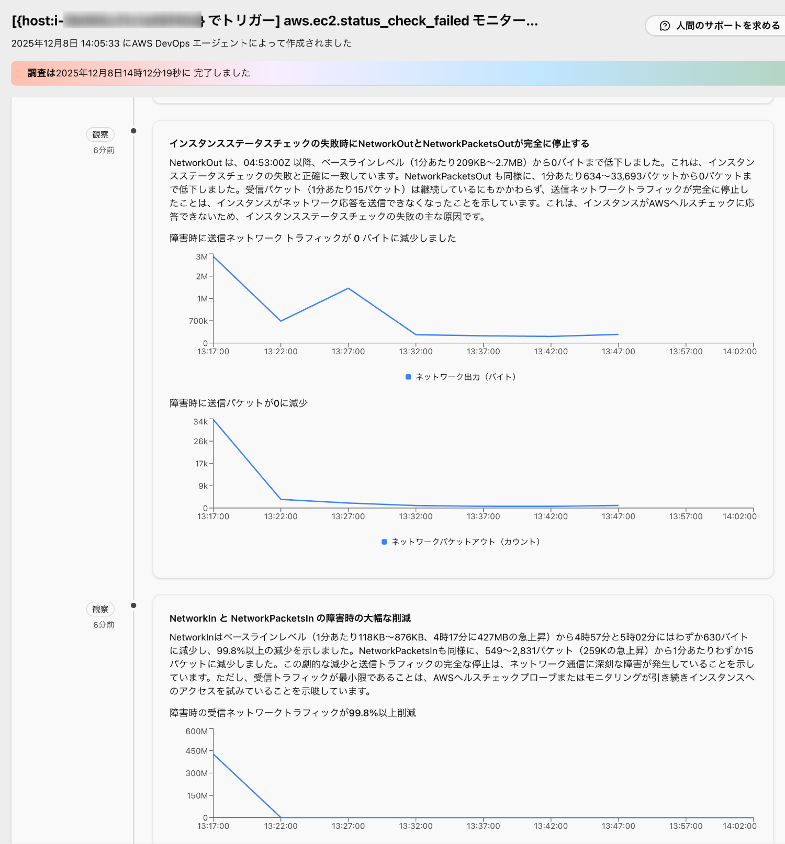This screenshot has width=785, height=844.
Task: Click heading NetworkIn と NetworkPacketsIn の障害時の大幅な削減
Action: [x=290, y=618]
